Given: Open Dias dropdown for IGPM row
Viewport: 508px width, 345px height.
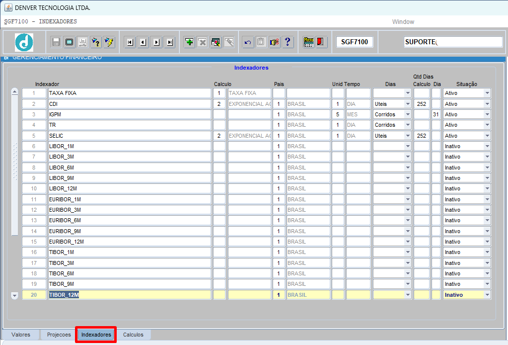Looking at the screenshot, I should pos(408,114).
